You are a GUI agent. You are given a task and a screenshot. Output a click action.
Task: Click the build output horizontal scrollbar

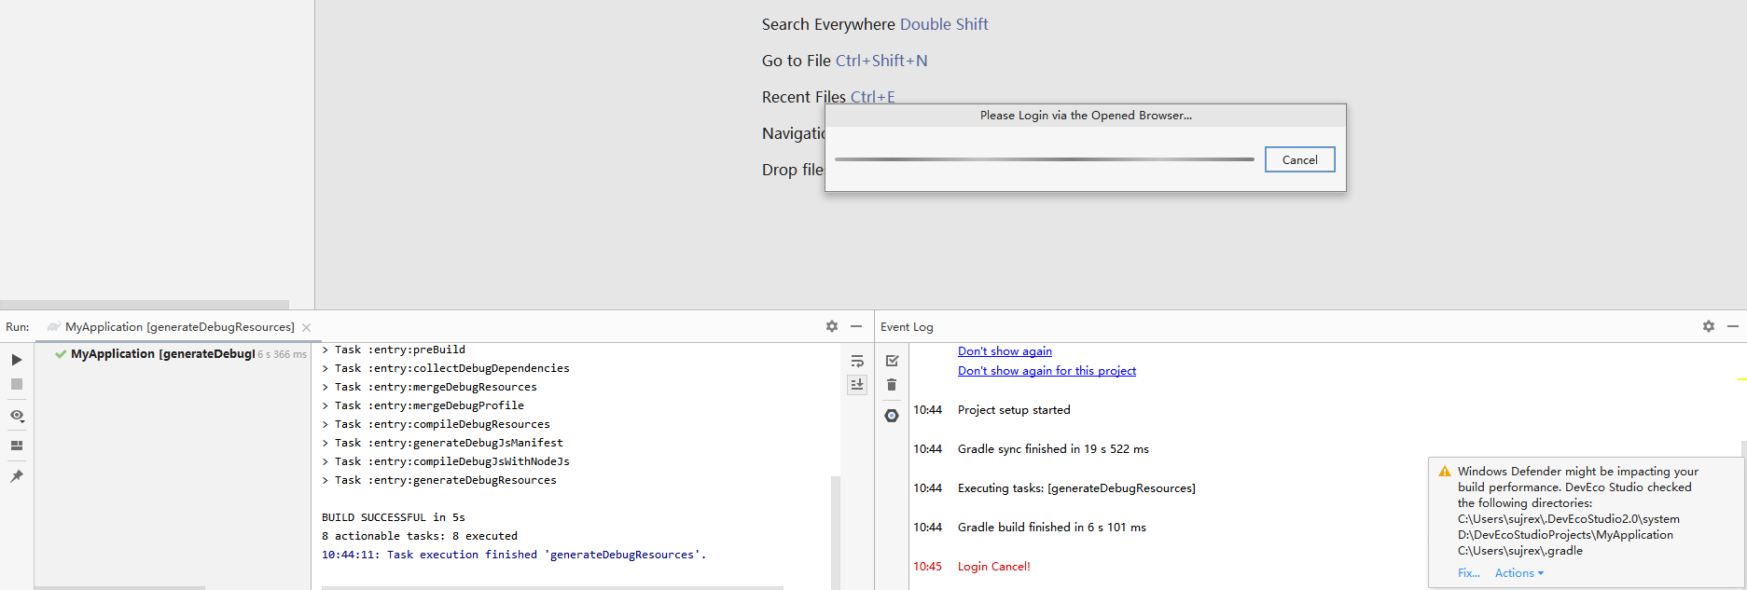[552, 588]
